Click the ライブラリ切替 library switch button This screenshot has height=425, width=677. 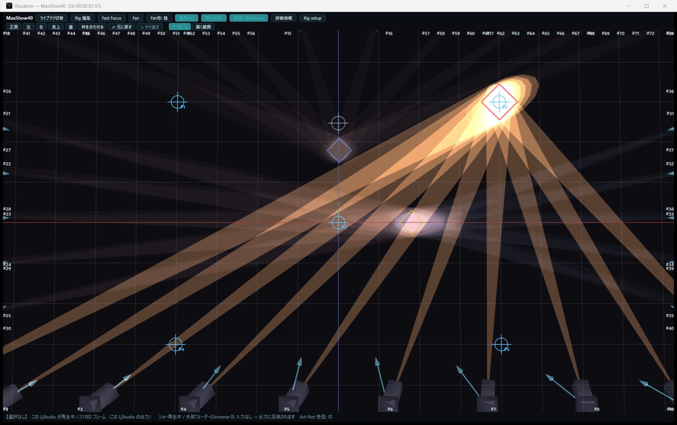[51, 18]
